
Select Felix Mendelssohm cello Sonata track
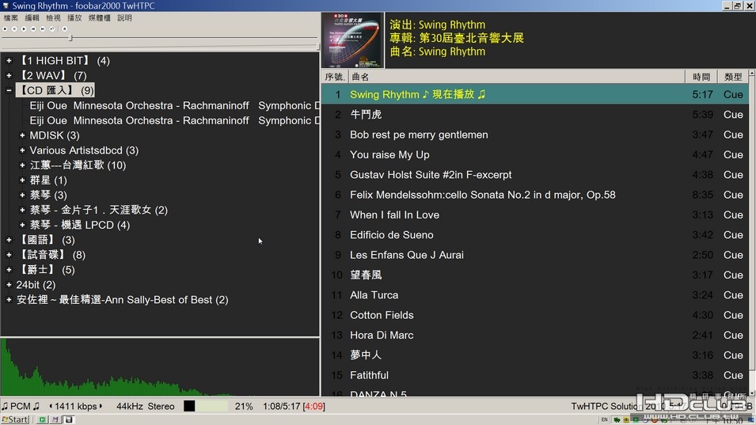(x=535, y=195)
